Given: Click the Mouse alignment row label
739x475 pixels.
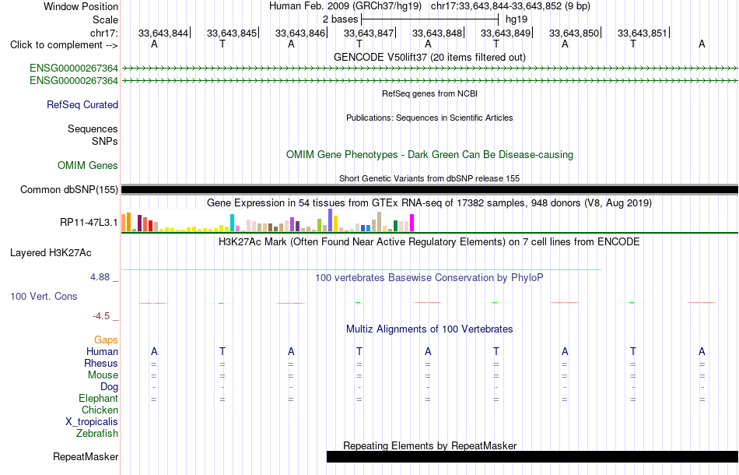Looking at the screenshot, I should tap(103, 375).
